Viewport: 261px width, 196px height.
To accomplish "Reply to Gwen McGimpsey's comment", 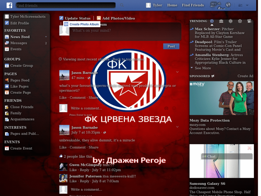I will (85, 170).
